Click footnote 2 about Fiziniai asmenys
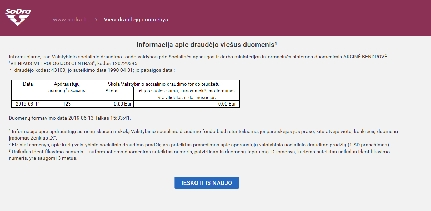 coord(201,145)
